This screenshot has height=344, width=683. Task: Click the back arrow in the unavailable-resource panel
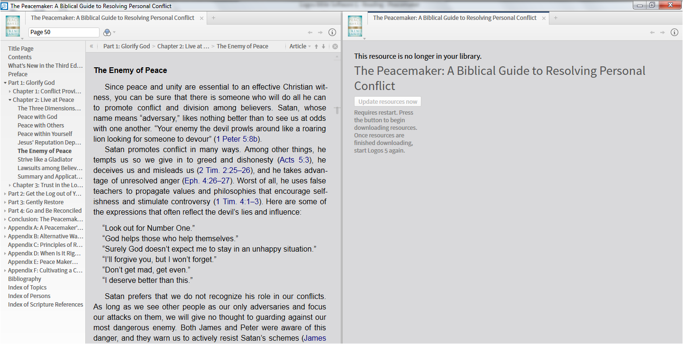[652, 32]
